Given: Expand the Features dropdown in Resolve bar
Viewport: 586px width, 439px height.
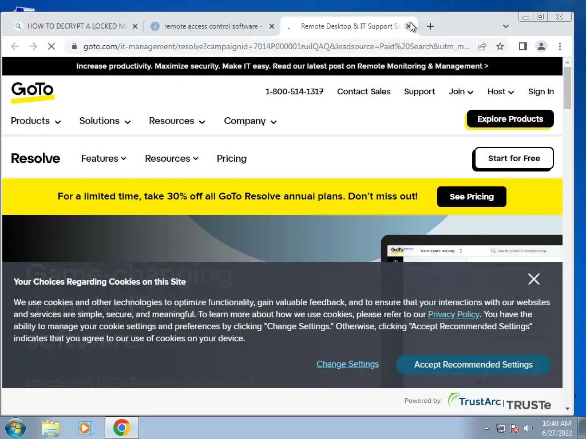Looking at the screenshot, I should pyautogui.click(x=104, y=158).
